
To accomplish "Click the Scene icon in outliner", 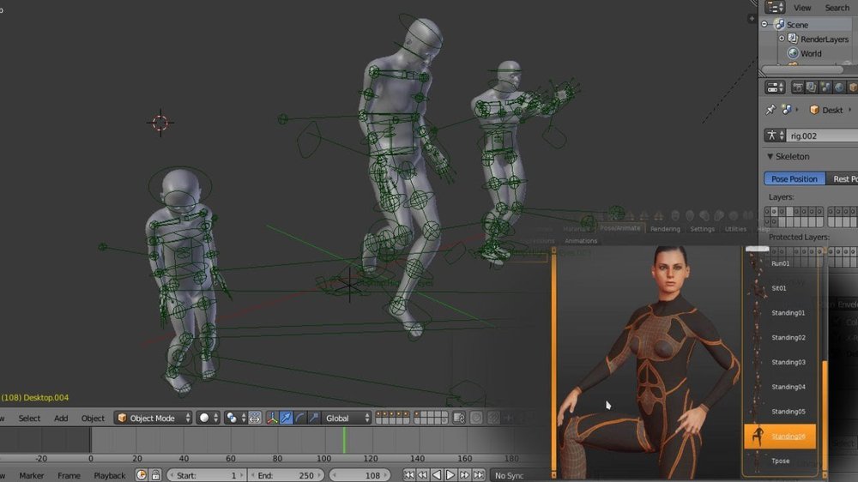I will [x=780, y=25].
